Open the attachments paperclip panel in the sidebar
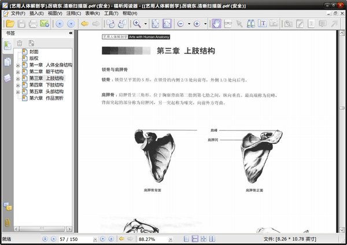347x245 pixels. pyautogui.click(x=7, y=222)
